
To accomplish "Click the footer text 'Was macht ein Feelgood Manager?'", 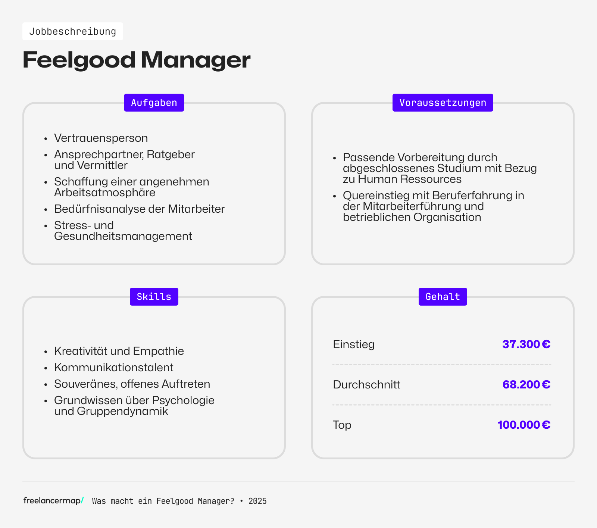I will pyautogui.click(x=163, y=501).
